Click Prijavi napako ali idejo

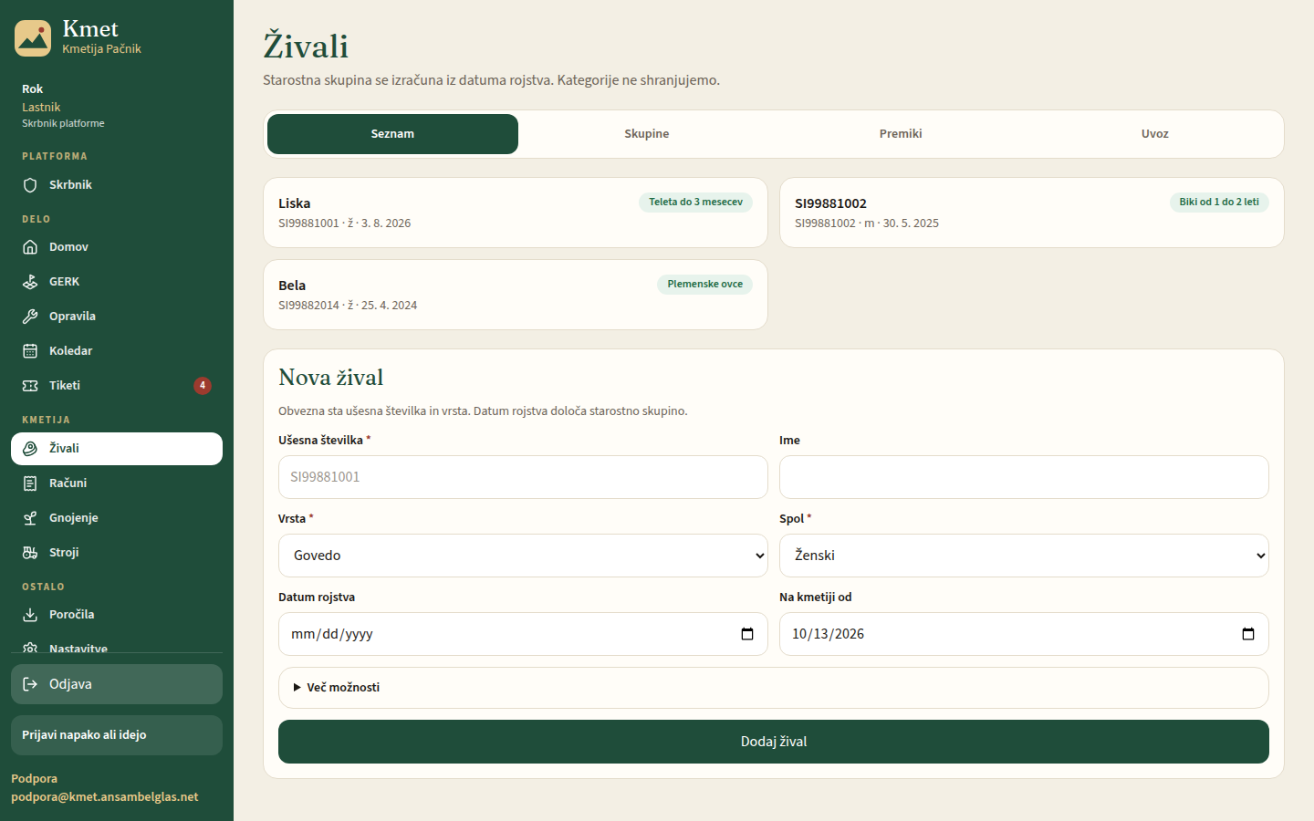117,735
